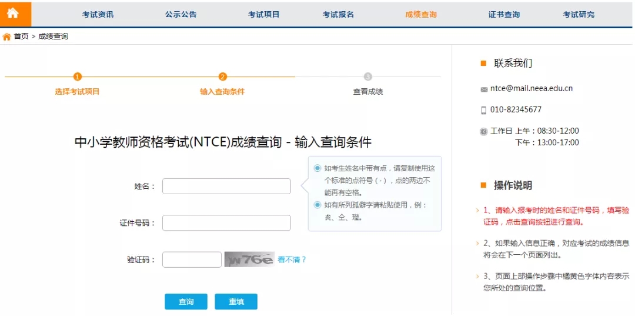Click the captcha image to refresh
This screenshot has width=635, height=316.
(x=249, y=260)
